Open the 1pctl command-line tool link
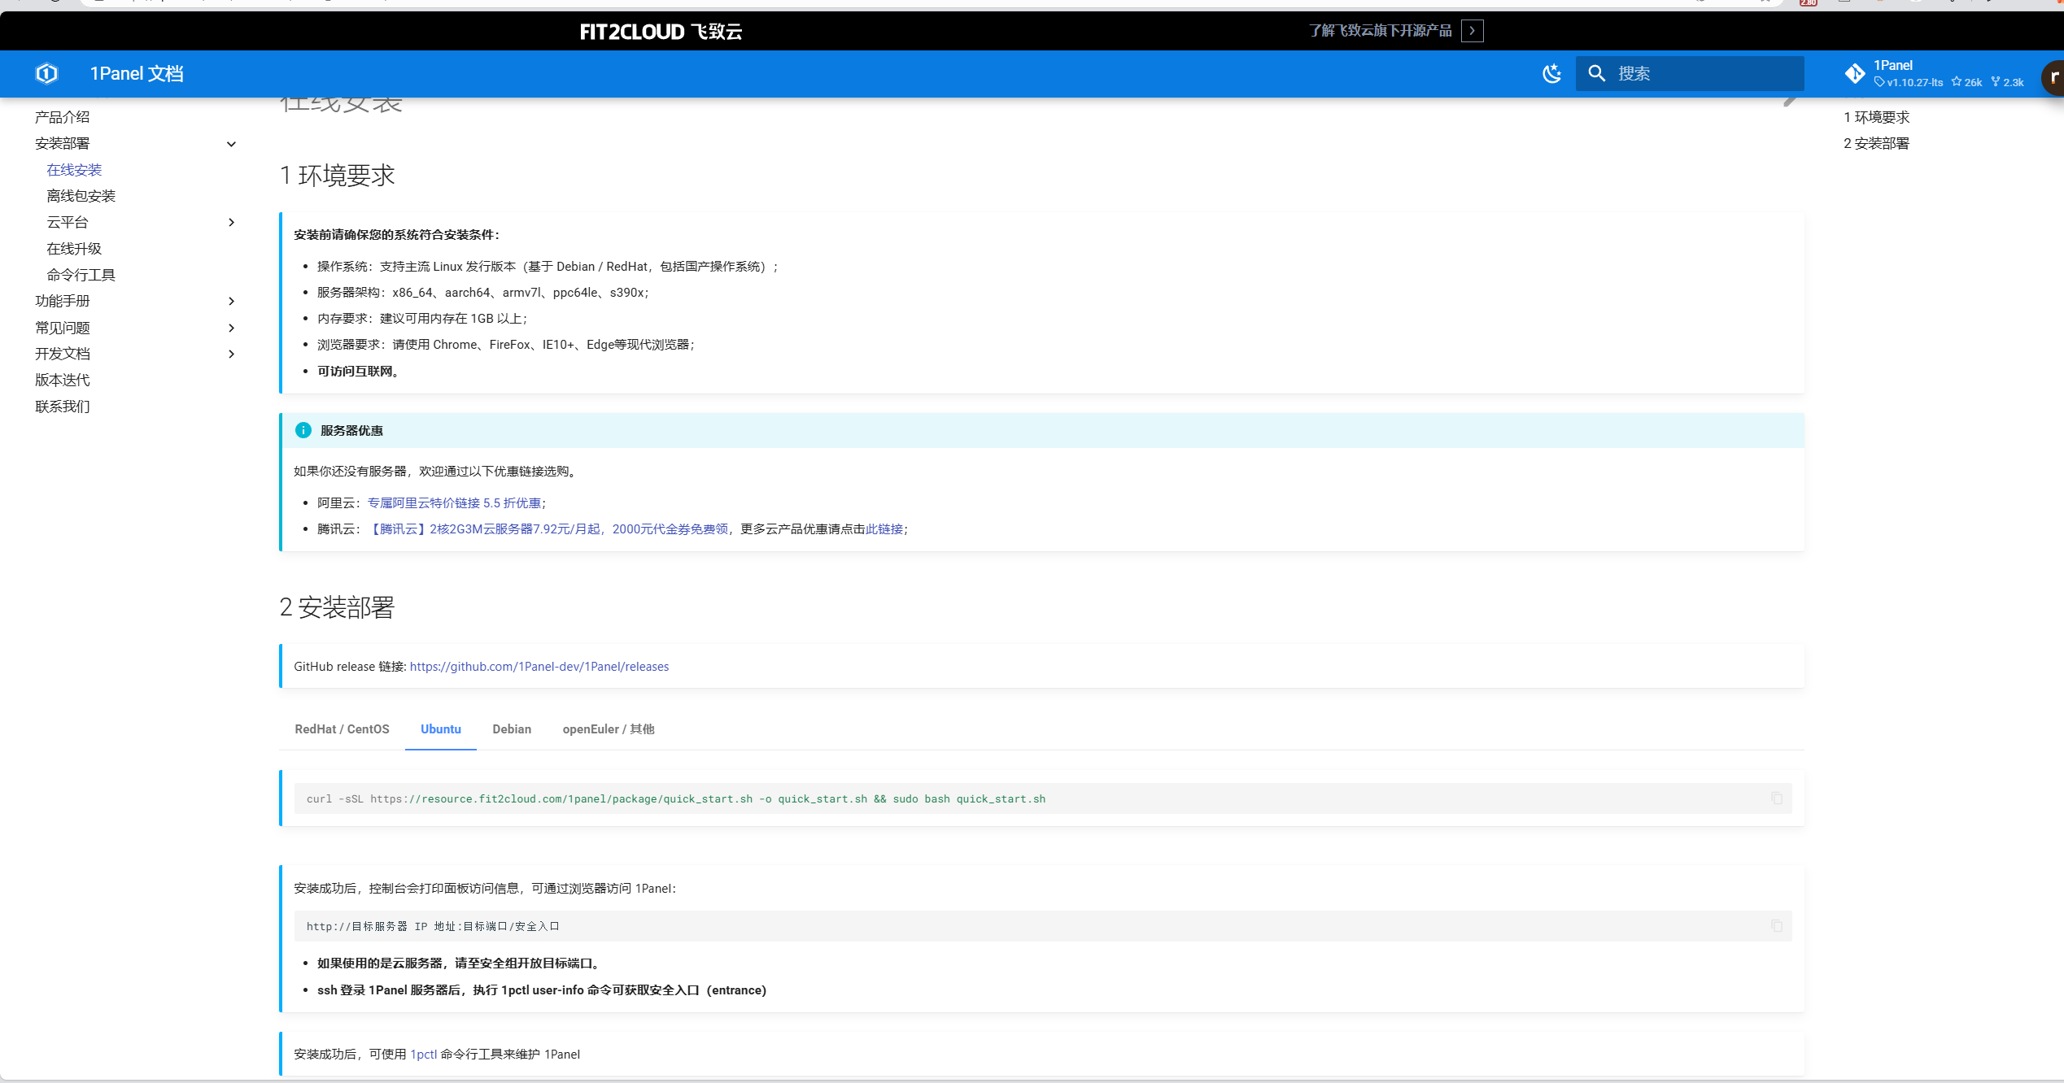The image size is (2064, 1083). [423, 1055]
